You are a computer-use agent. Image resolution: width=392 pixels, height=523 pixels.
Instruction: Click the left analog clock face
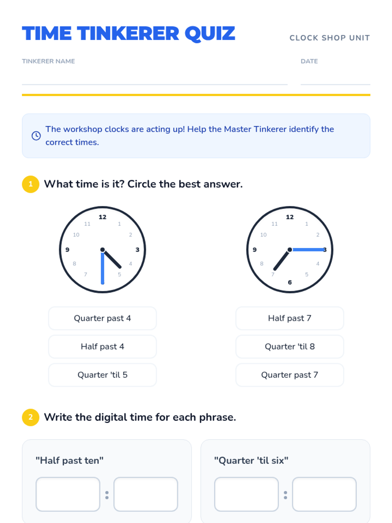point(103,250)
